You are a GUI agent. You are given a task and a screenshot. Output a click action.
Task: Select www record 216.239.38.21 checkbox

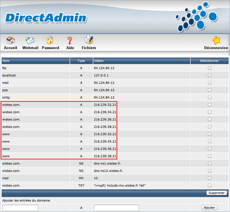(x=210, y=156)
